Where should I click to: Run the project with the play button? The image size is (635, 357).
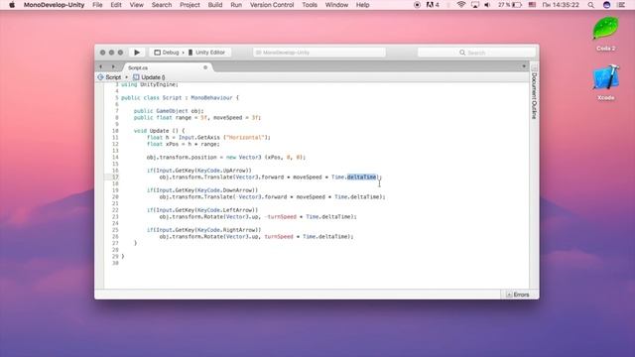pyautogui.click(x=137, y=53)
